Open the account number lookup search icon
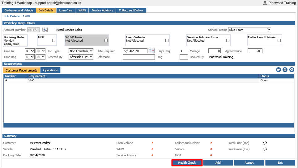 [45, 30]
